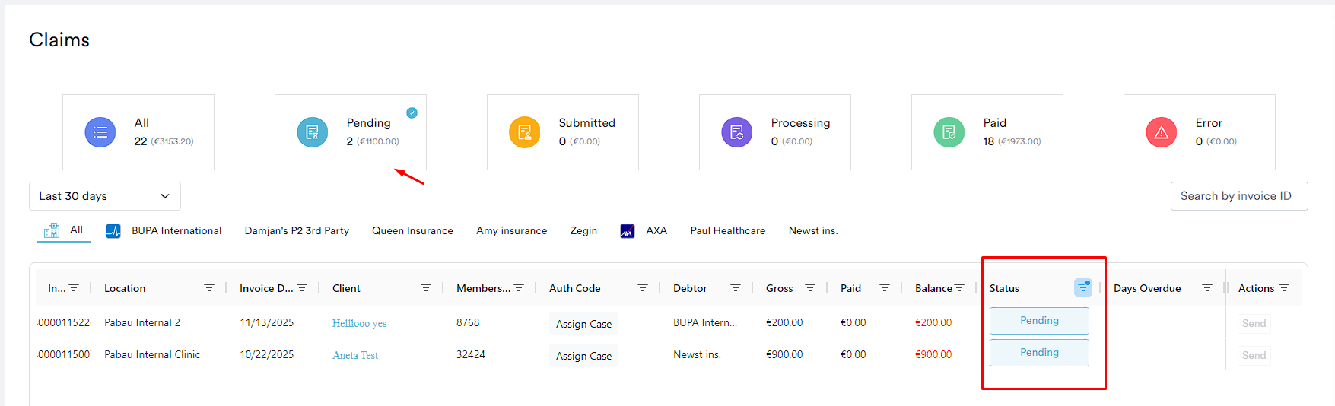Select the Pending claims card icon
1335x406 pixels.
(312, 132)
